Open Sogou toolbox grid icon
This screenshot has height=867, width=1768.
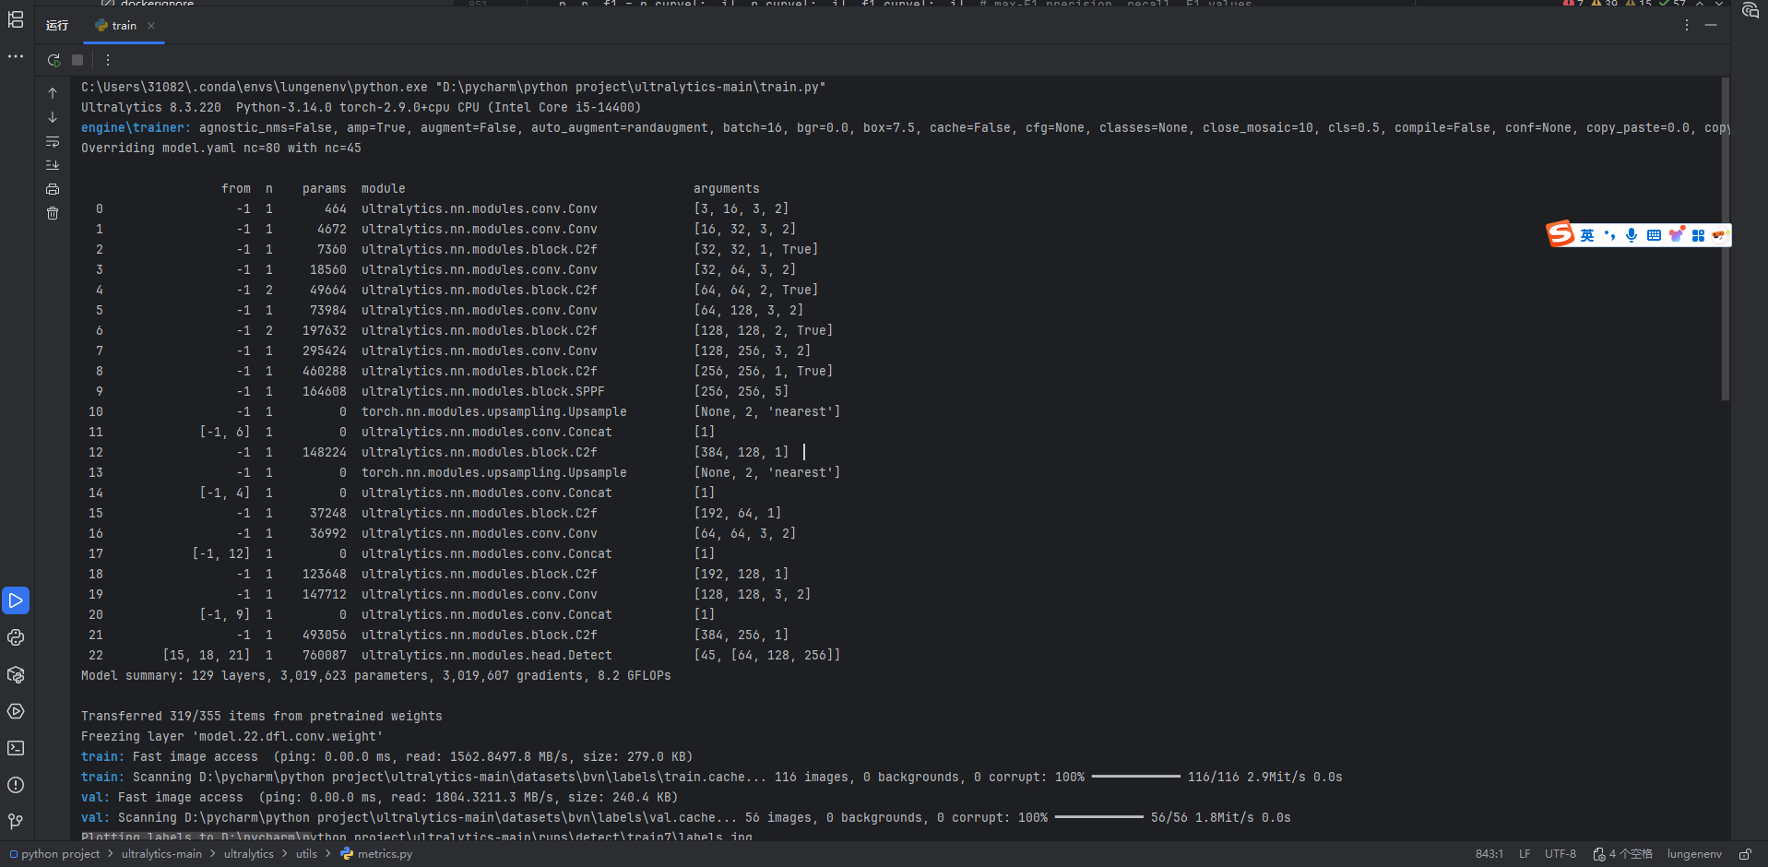click(1698, 235)
